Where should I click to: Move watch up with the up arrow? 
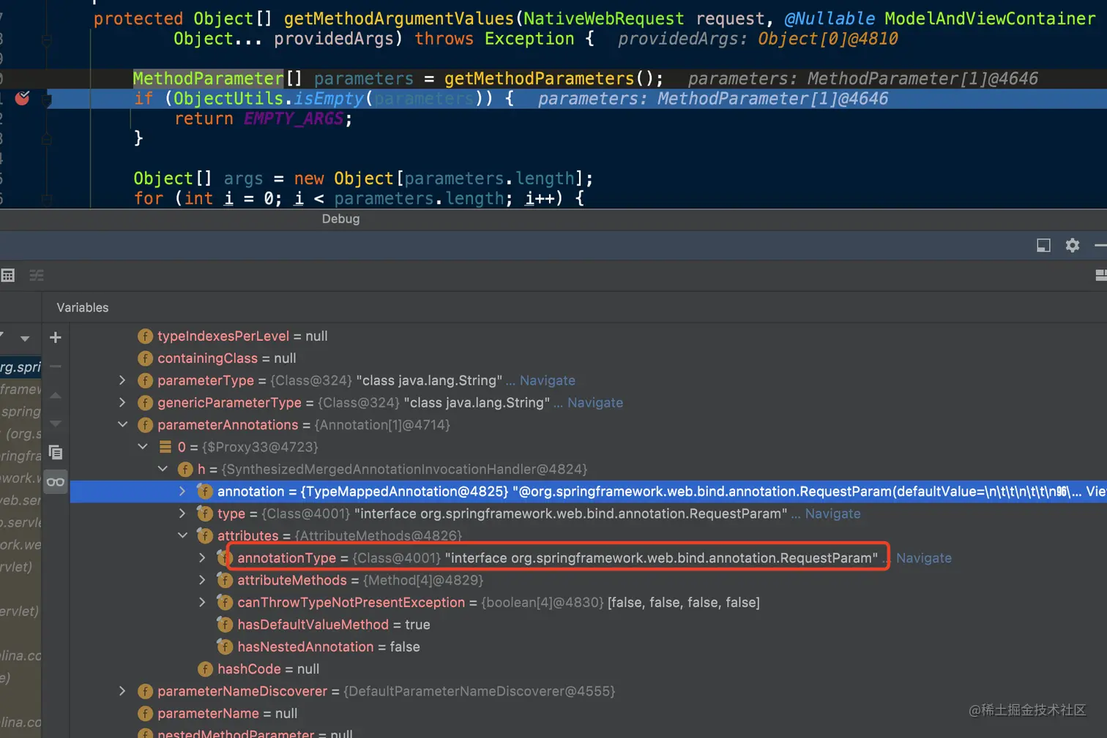[x=56, y=395]
